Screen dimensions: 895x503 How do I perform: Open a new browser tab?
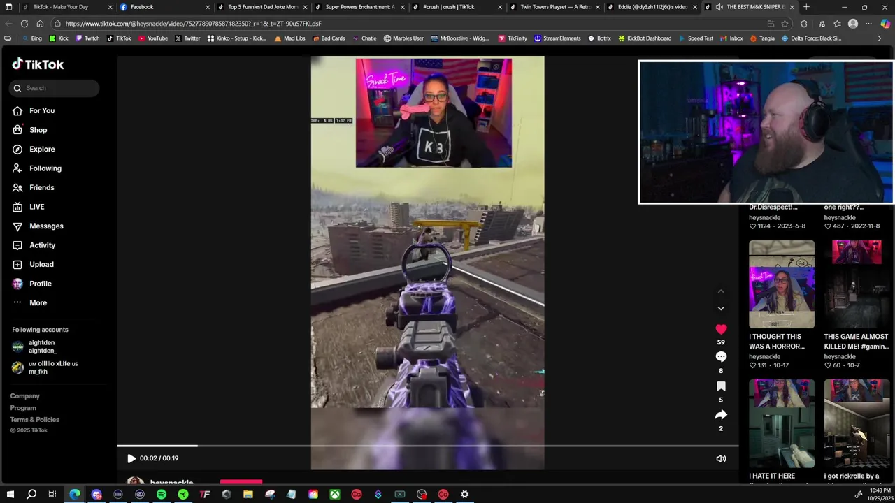tap(806, 7)
